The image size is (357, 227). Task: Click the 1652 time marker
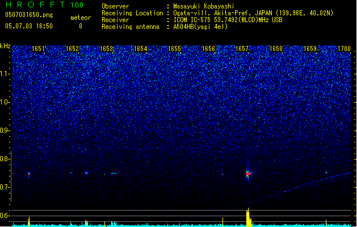click(72, 49)
